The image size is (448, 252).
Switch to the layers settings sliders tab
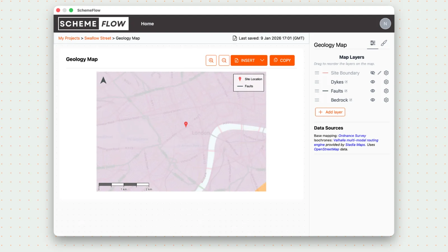373,43
